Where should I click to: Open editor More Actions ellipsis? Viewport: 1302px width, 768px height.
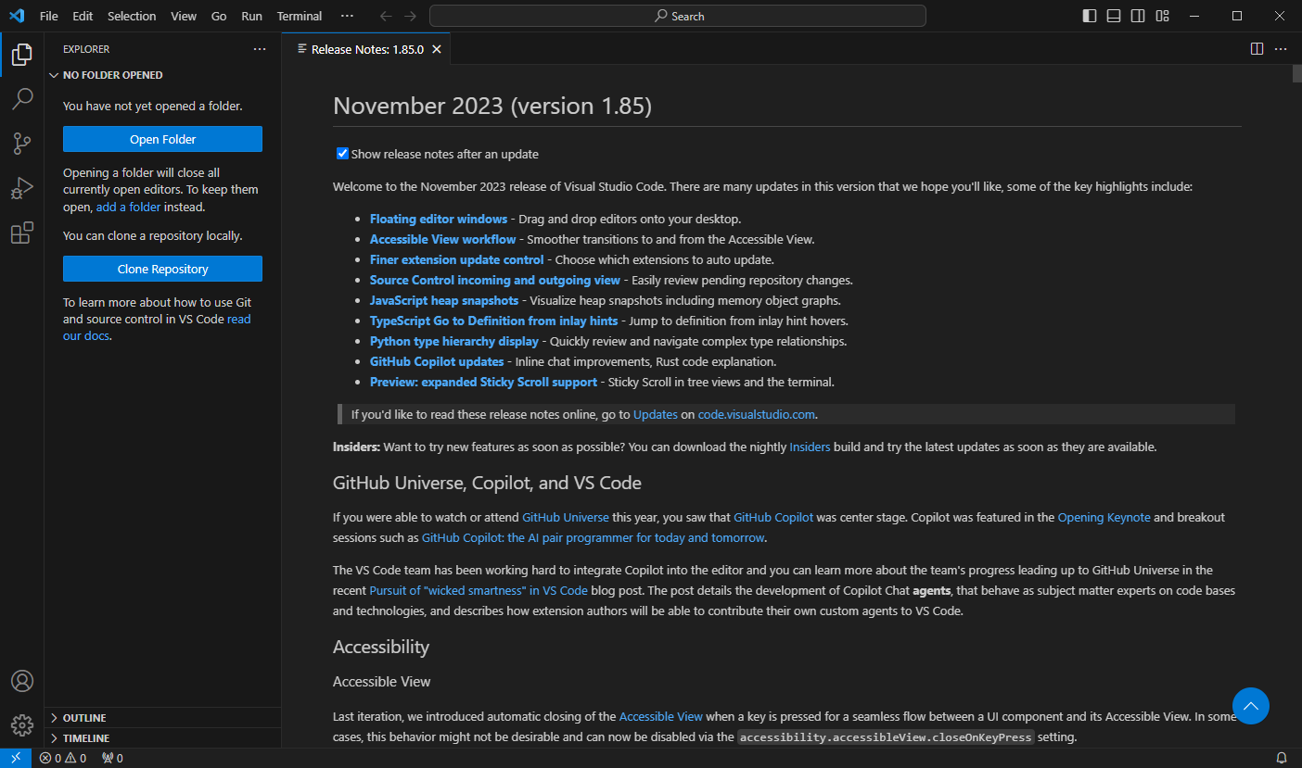tap(1281, 49)
